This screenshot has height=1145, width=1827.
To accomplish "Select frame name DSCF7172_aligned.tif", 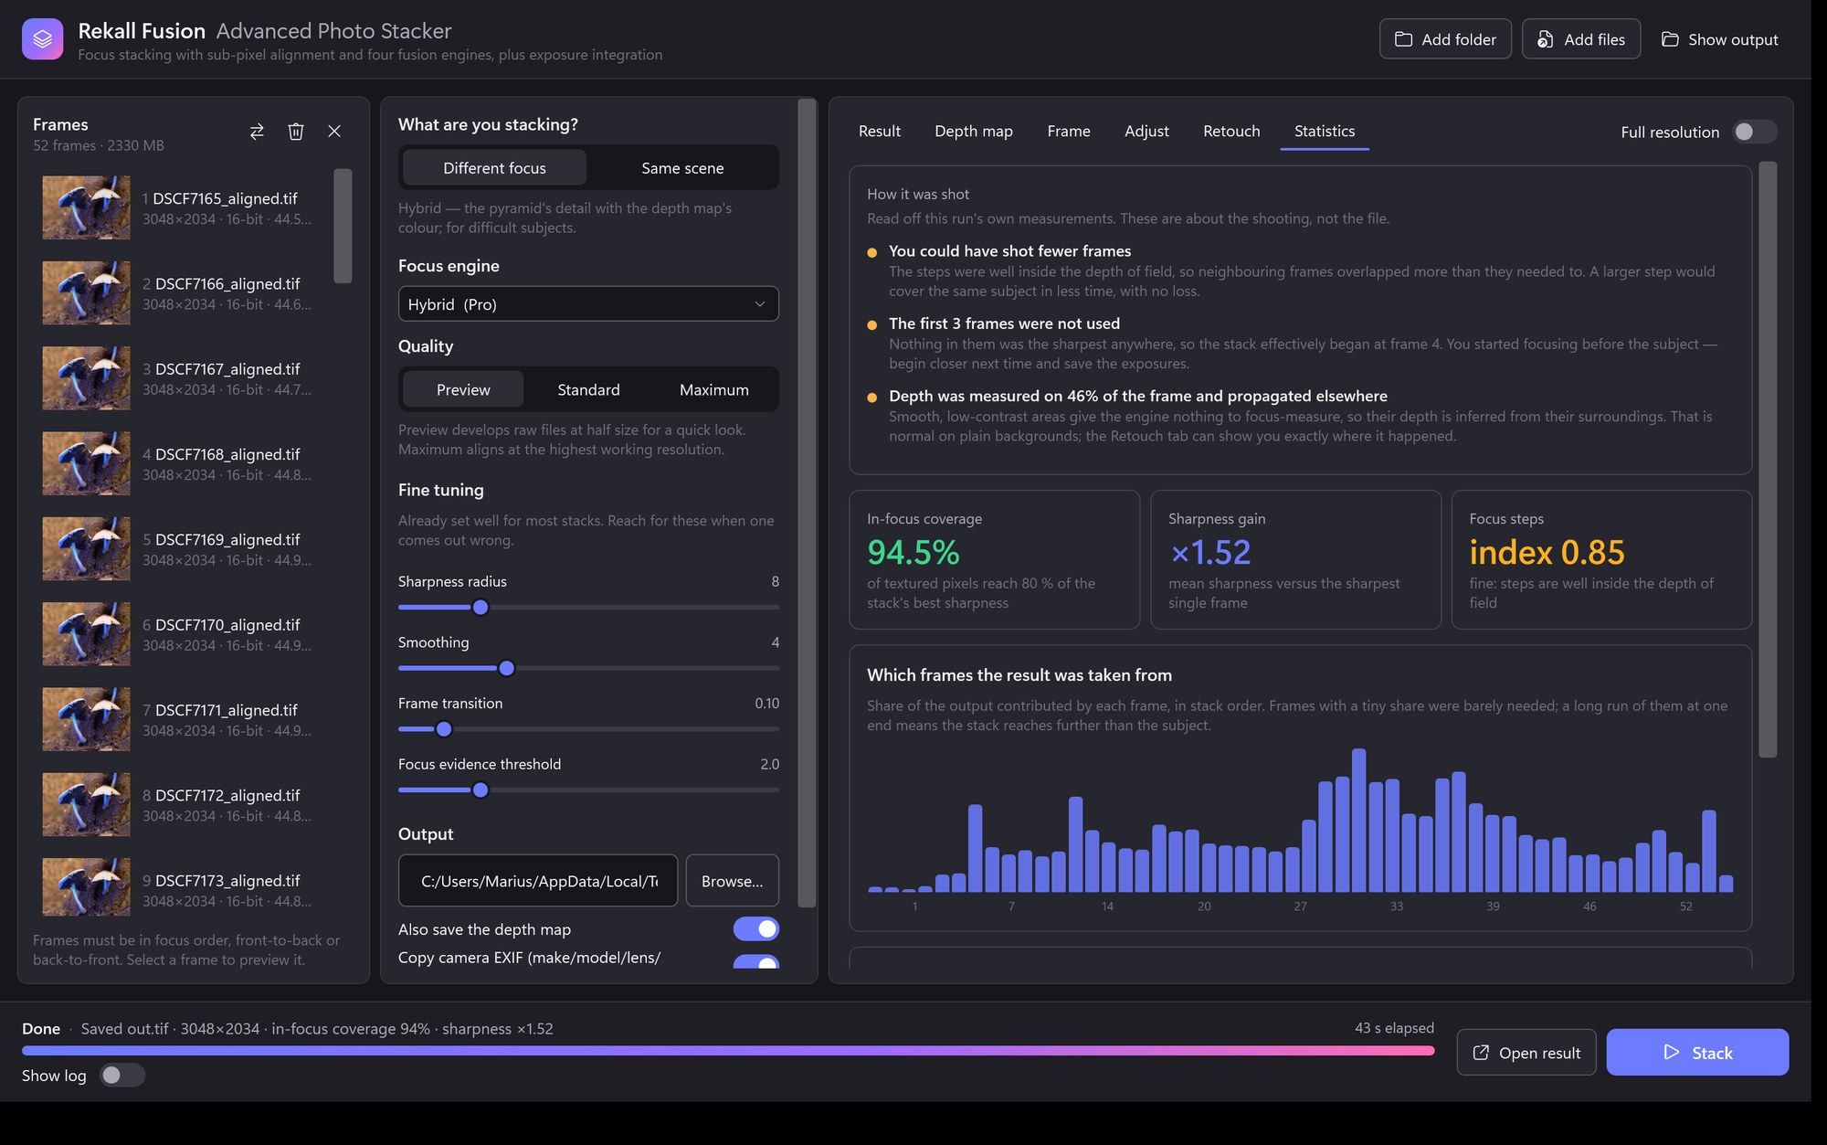I will 227,795.
